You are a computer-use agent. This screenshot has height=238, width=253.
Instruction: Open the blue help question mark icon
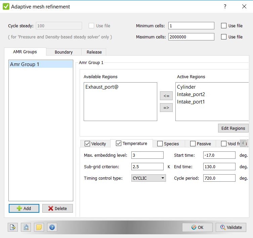tap(52, 227)
